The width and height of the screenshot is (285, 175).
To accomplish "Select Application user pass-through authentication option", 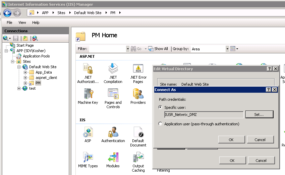I will click(161, 124).
